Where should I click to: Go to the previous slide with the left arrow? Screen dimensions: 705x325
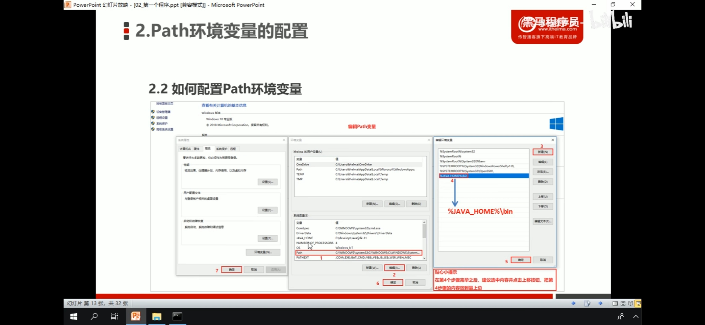(573, 303)
